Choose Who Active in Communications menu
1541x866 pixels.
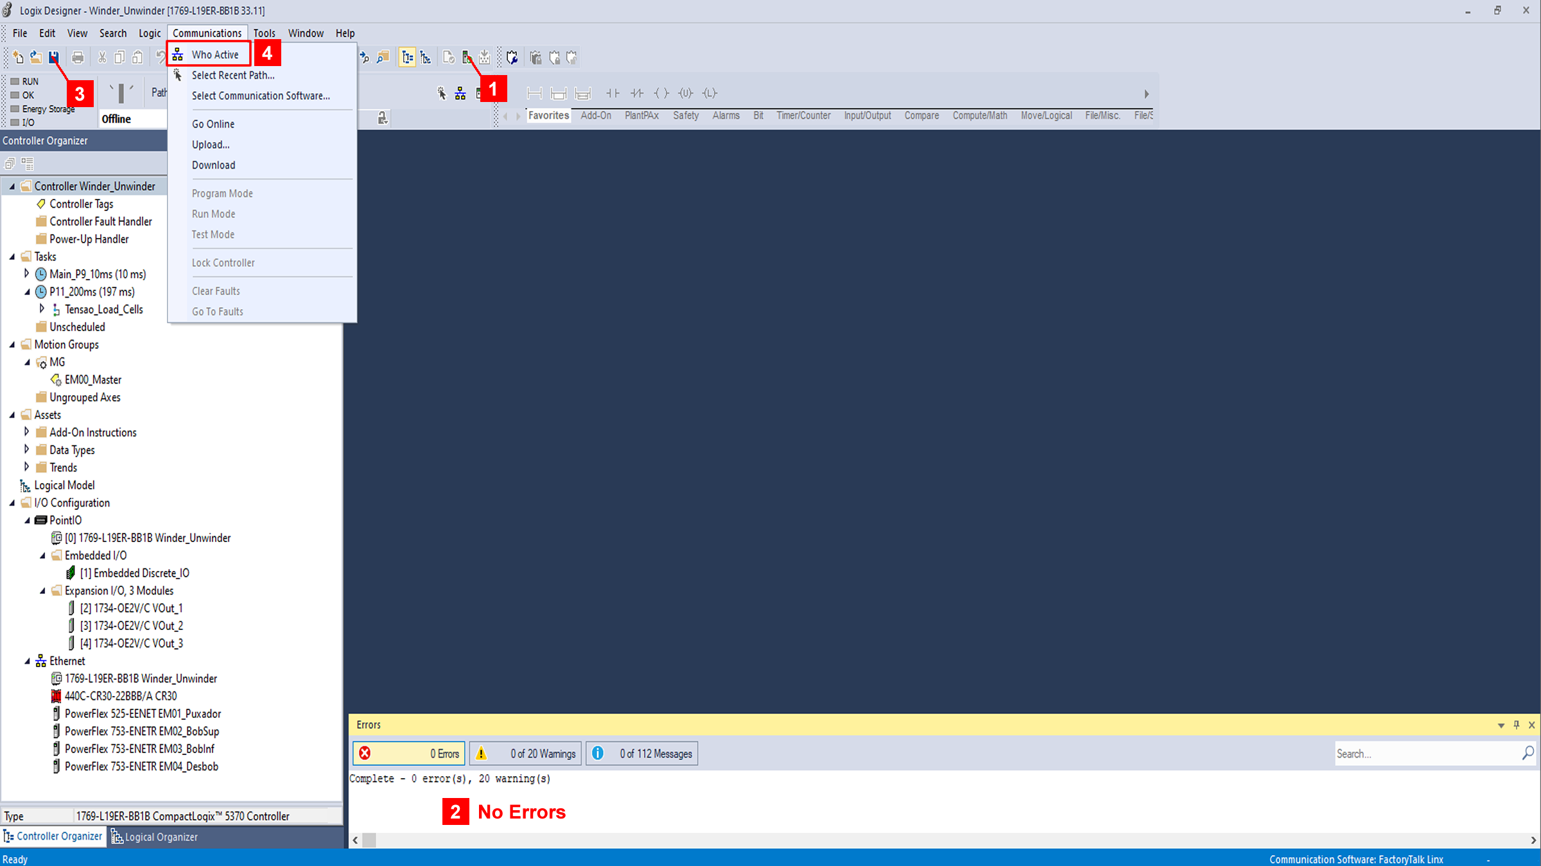215,55
